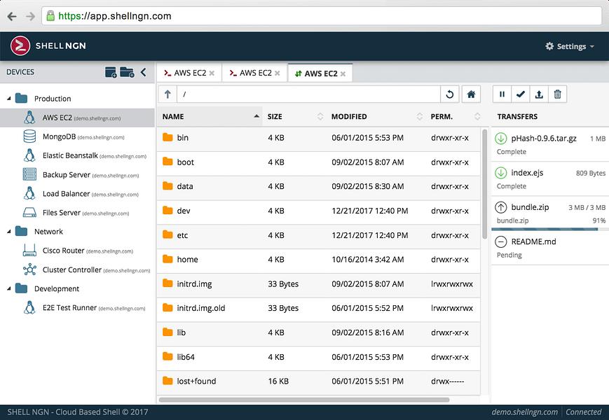Collapse the Development folder tree arrow
The image size is (609, 420).
pyautogui.click(x=9, y=288)
